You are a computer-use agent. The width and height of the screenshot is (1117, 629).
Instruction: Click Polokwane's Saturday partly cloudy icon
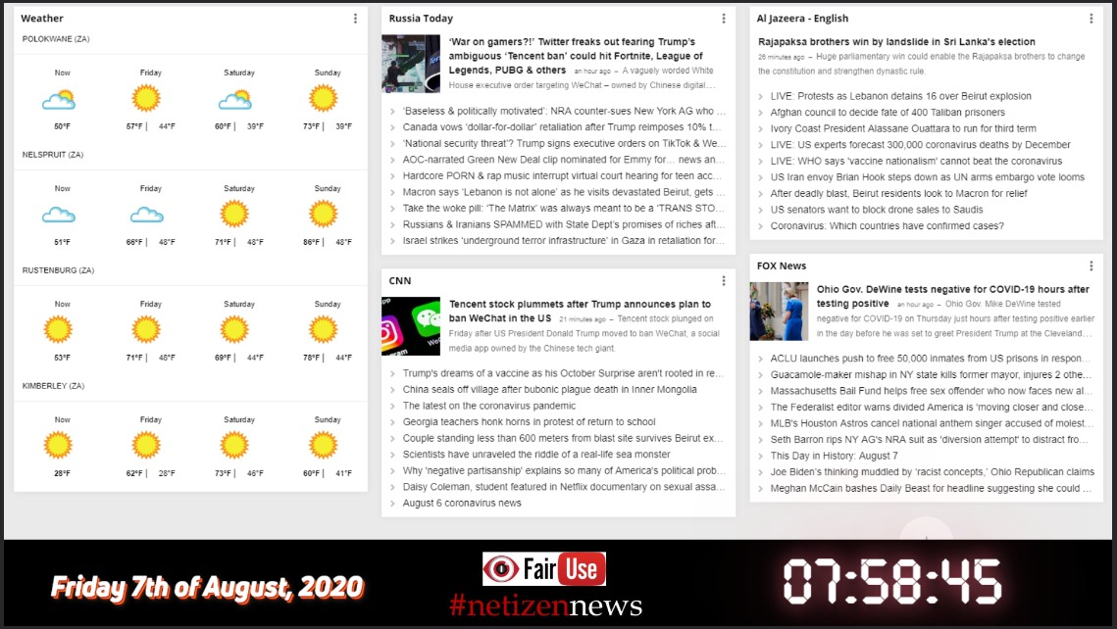click(235, 99)
